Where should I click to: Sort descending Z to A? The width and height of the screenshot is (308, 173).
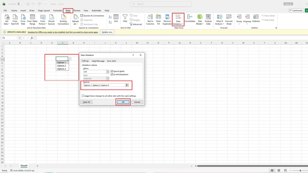110,22
